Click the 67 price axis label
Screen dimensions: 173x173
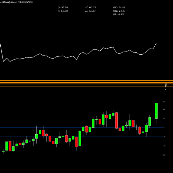click(164, 102)
